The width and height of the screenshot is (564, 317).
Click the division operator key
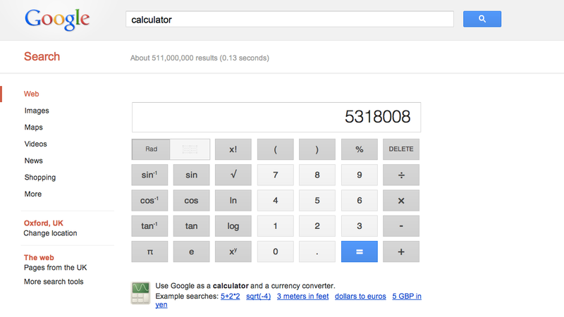pos(401,175)
